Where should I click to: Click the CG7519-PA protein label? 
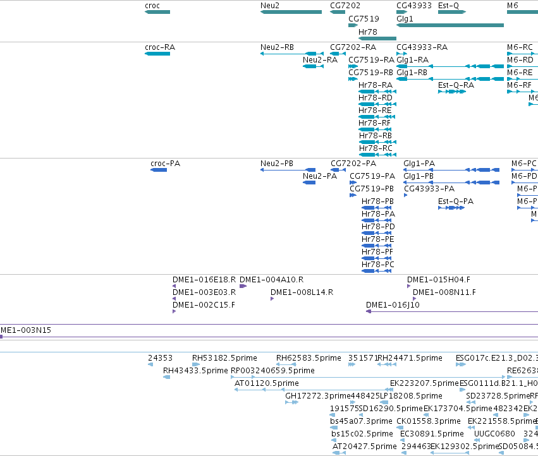[372, 176]
